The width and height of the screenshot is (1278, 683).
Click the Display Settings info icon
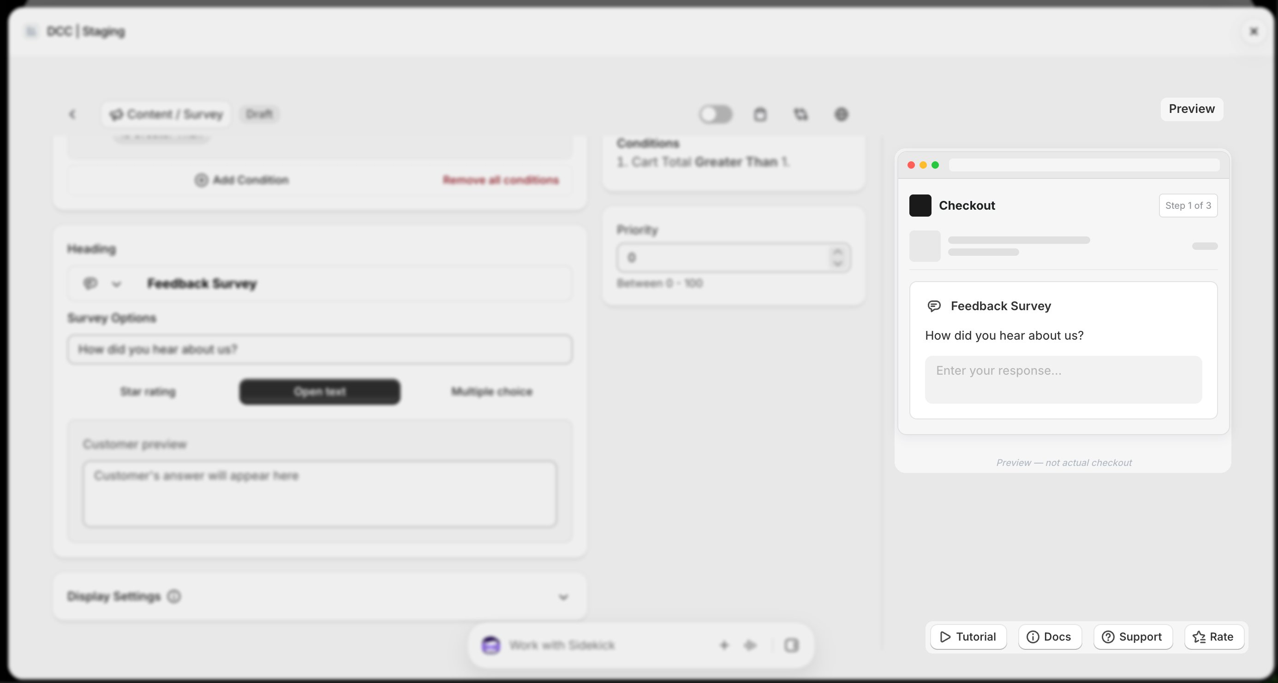coord(174,596)
